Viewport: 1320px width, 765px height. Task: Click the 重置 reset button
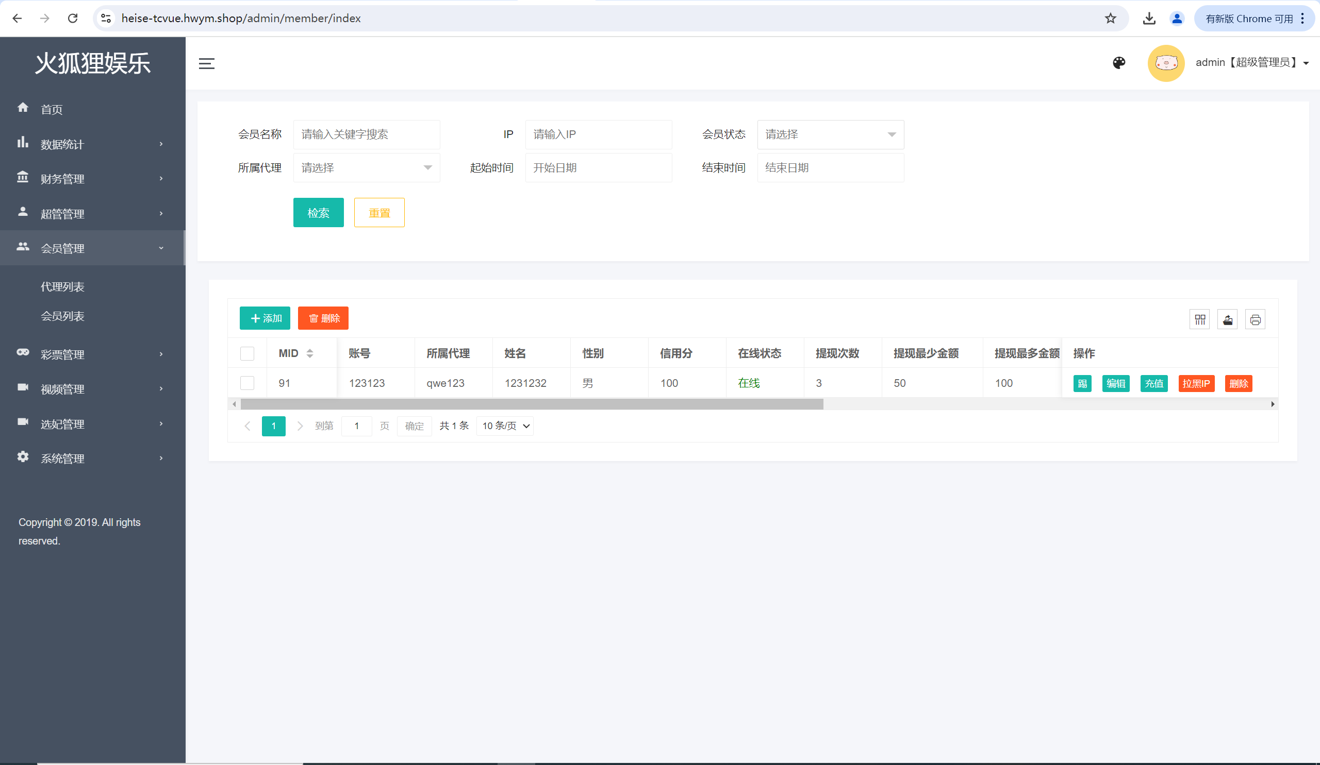[x=378, y=212]
